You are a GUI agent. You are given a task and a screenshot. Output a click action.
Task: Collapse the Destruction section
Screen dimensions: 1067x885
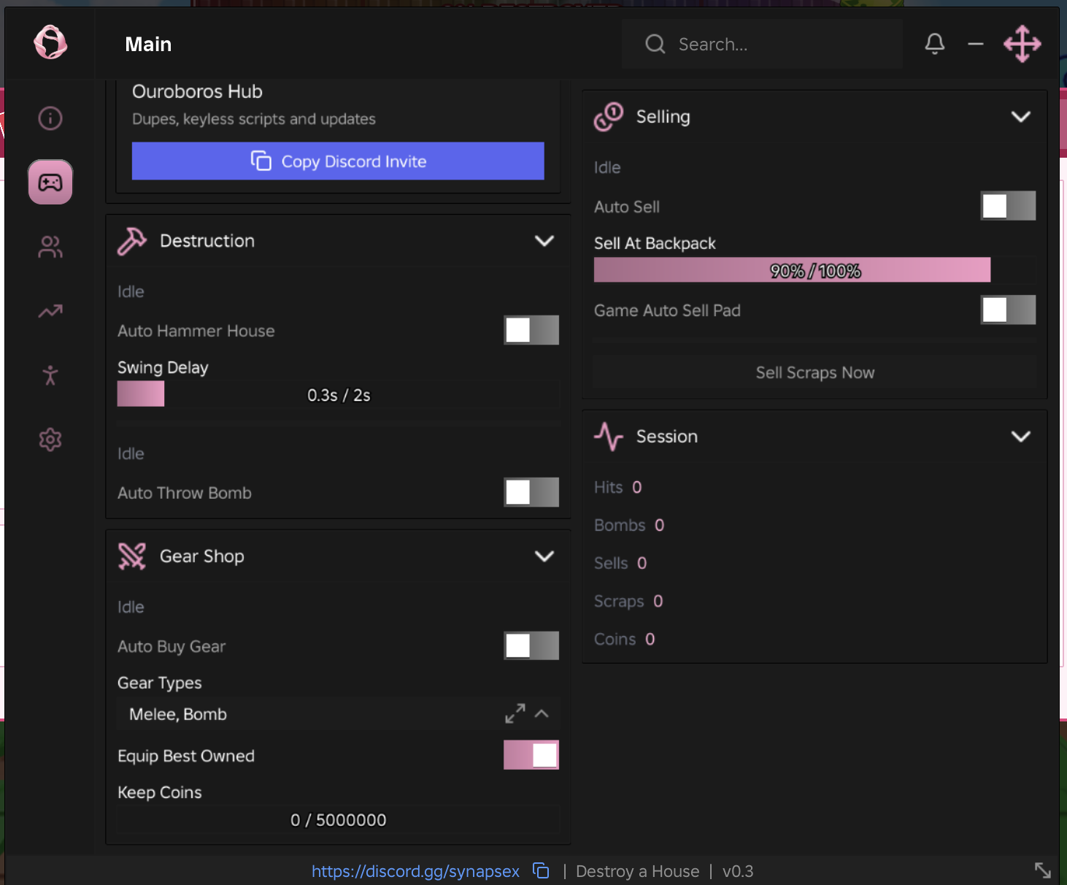point(544,241)
